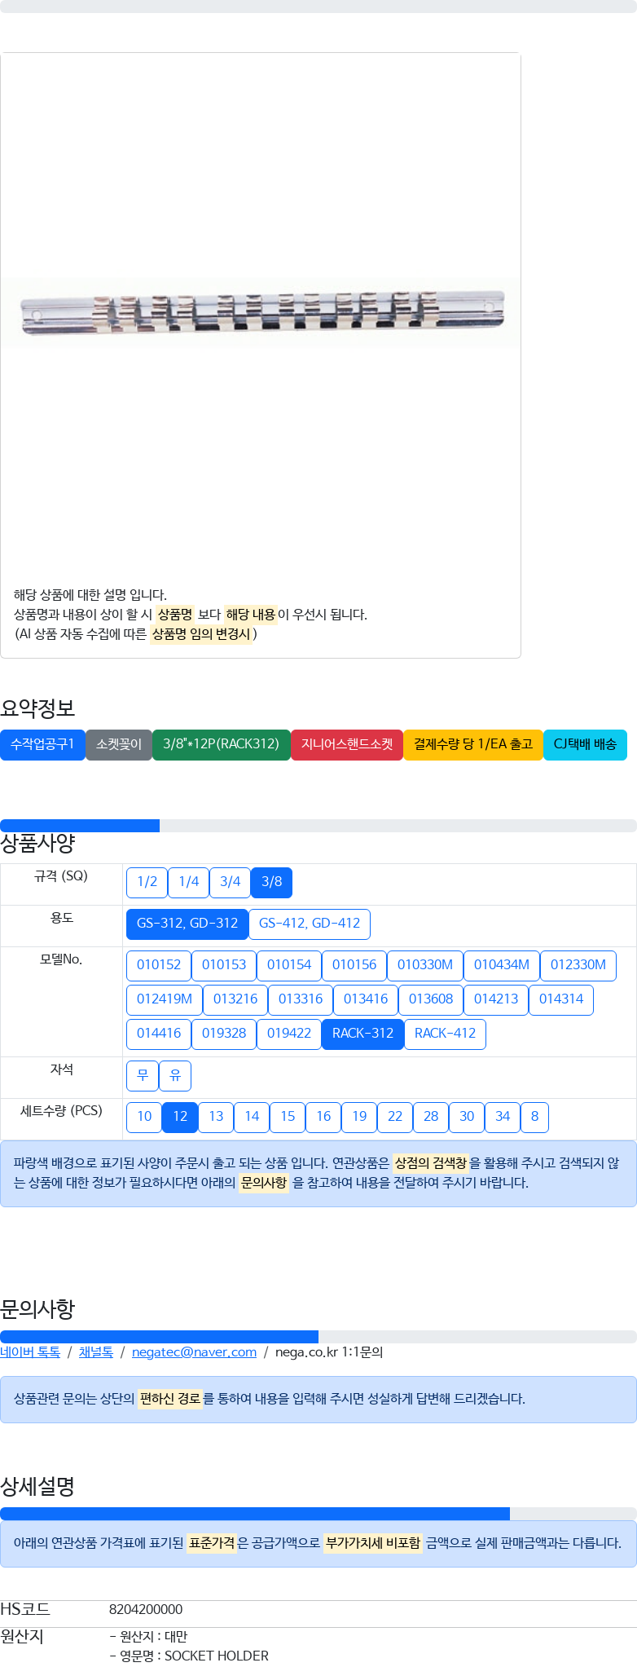
Task: Select magnet option 무
Action: 143,1075
